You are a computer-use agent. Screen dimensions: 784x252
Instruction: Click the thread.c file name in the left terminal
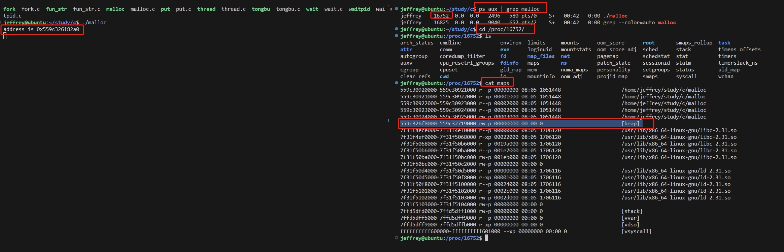233,9
